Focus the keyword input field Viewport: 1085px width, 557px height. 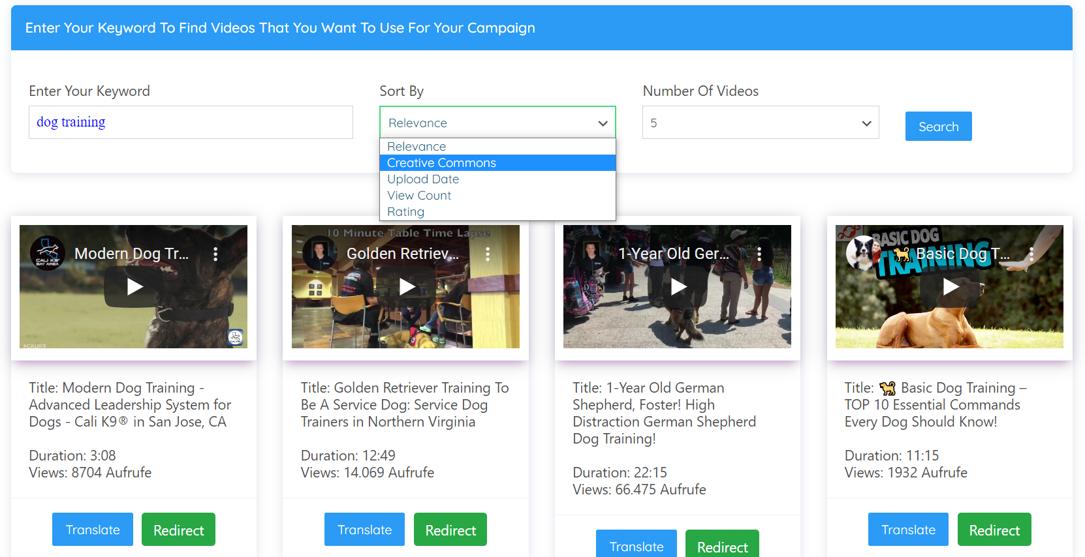coord(191,123)
